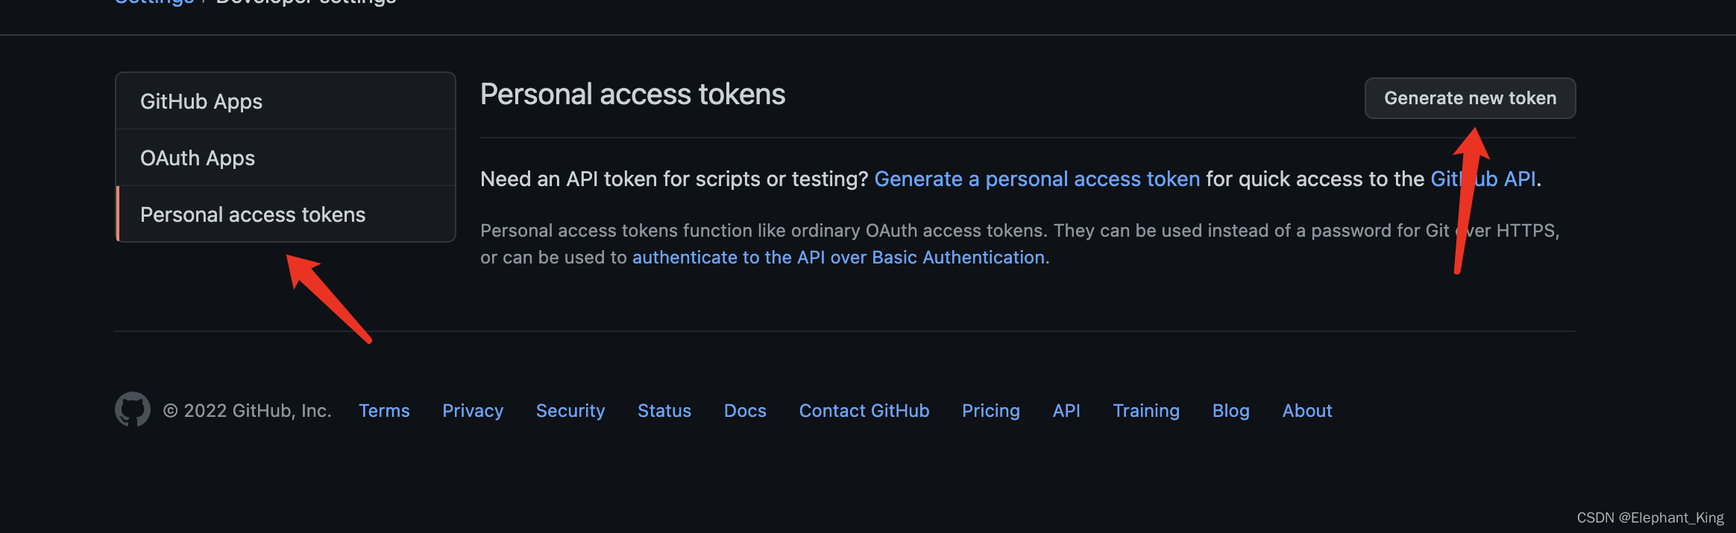Viewport: 1736px width, 533px height.
Task: Click Contact GitHub footer link
Action: (864, 411)
